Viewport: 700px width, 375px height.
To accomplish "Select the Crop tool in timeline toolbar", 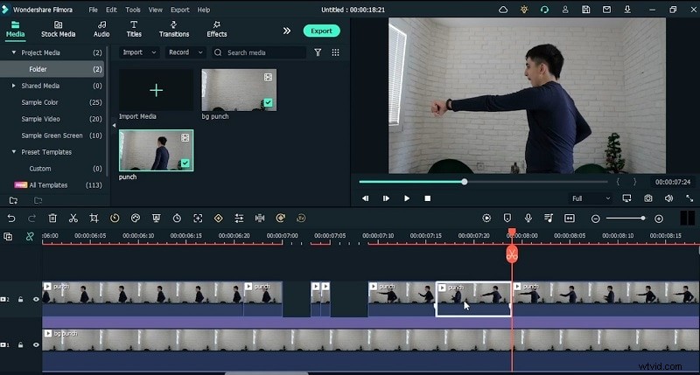I will (94, 218).
